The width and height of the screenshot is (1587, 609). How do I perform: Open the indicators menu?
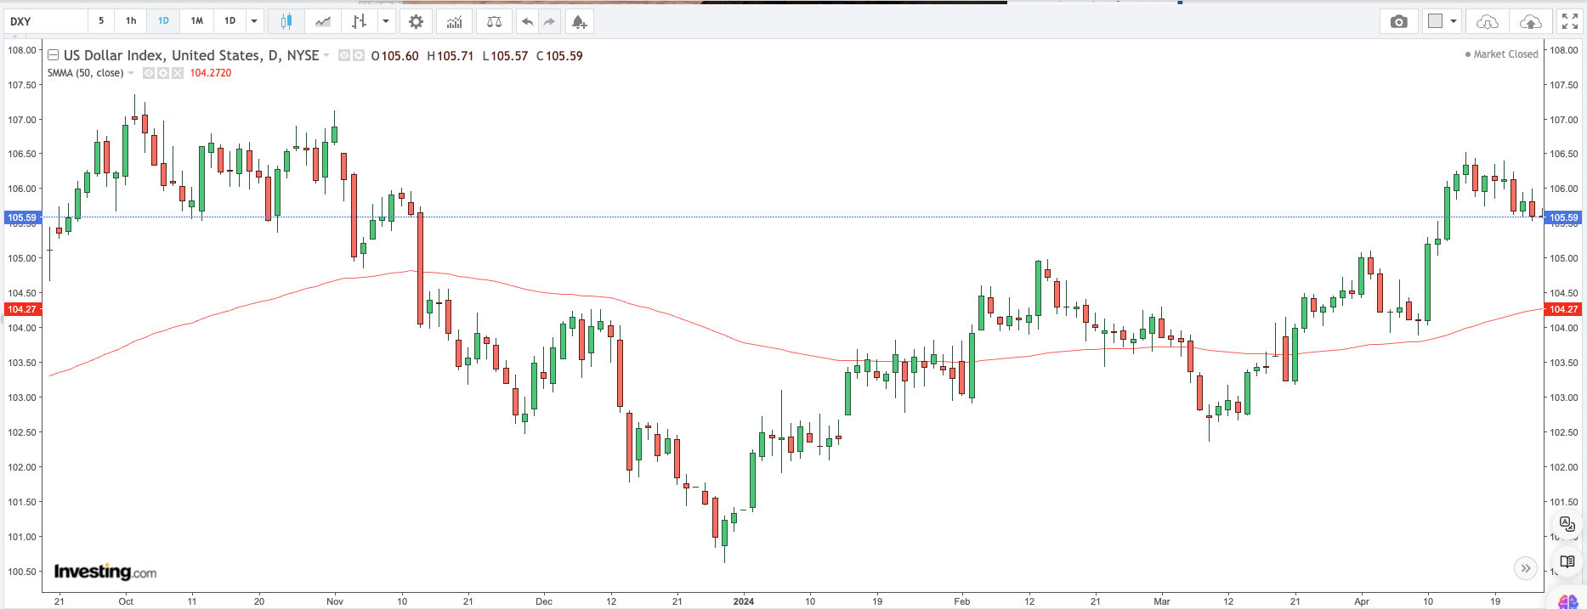pyautogui.click(x=454, y=21)
